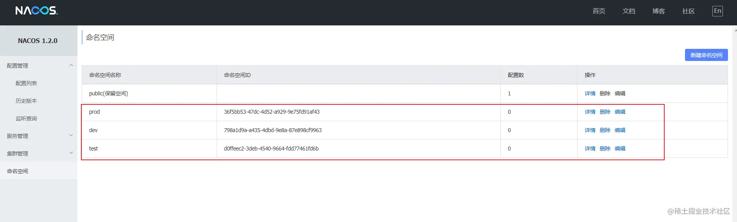The width and height of the screenshot is (737, 222).
Task: View 详情 for public namespace
Action: pos(590,93)
